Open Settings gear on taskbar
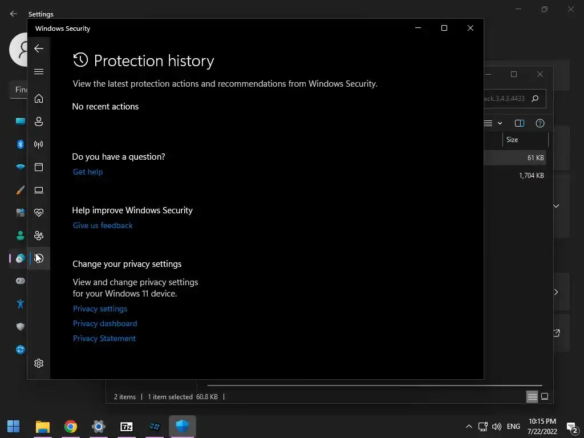Image resolution: width=584 pixels, height=438 pixels. tap(98, 427)
